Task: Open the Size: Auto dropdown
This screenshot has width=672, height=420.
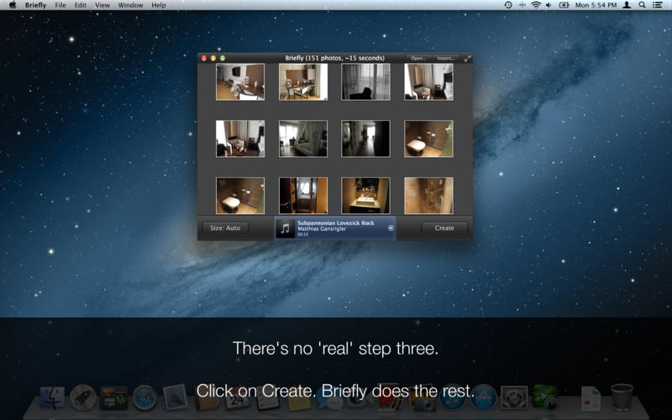Action: [x=225, y=228]
